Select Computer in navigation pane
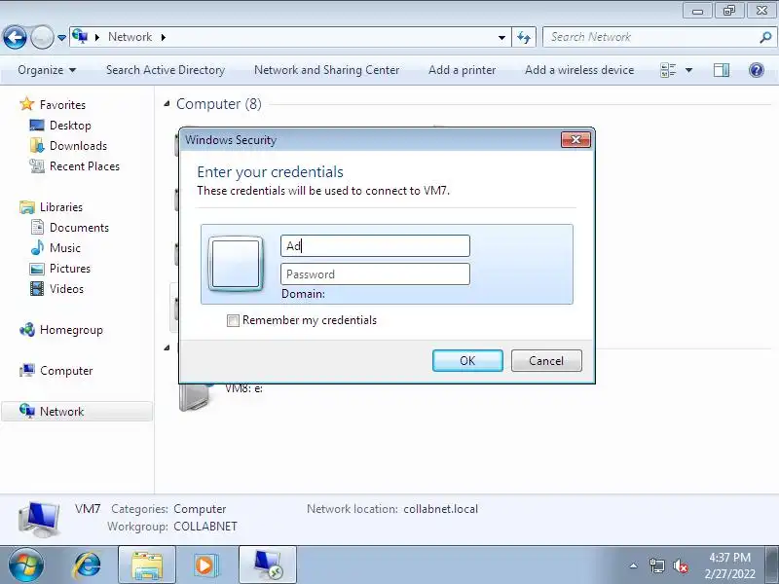This screenshot has height=584, width=779. 56,371
